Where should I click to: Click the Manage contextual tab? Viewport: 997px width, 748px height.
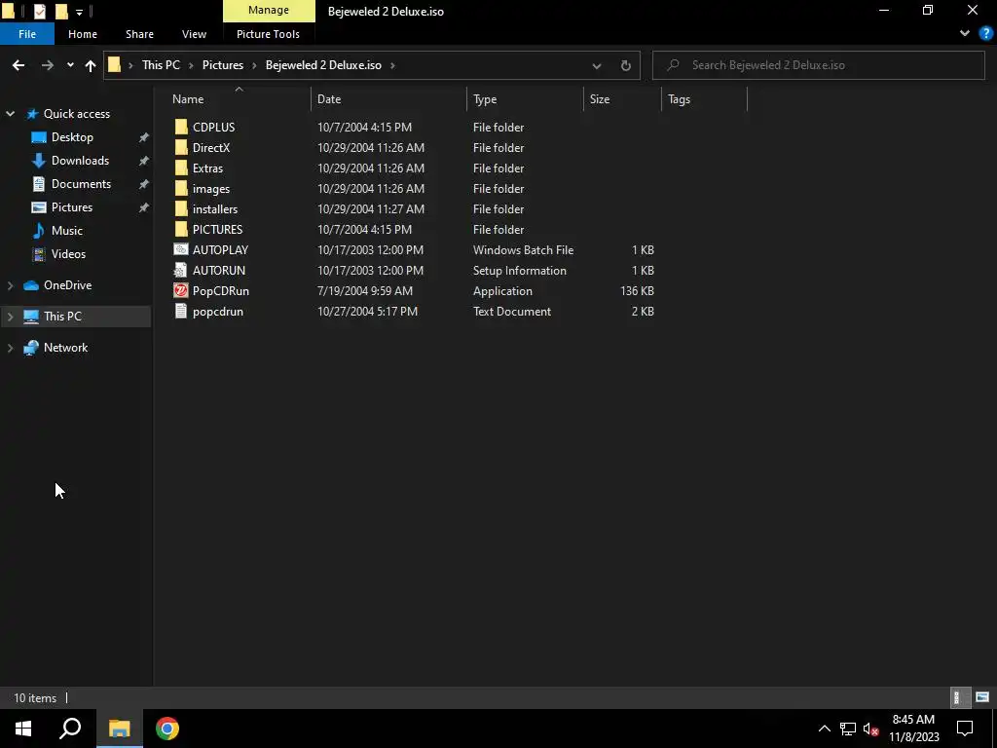[269, 10]
